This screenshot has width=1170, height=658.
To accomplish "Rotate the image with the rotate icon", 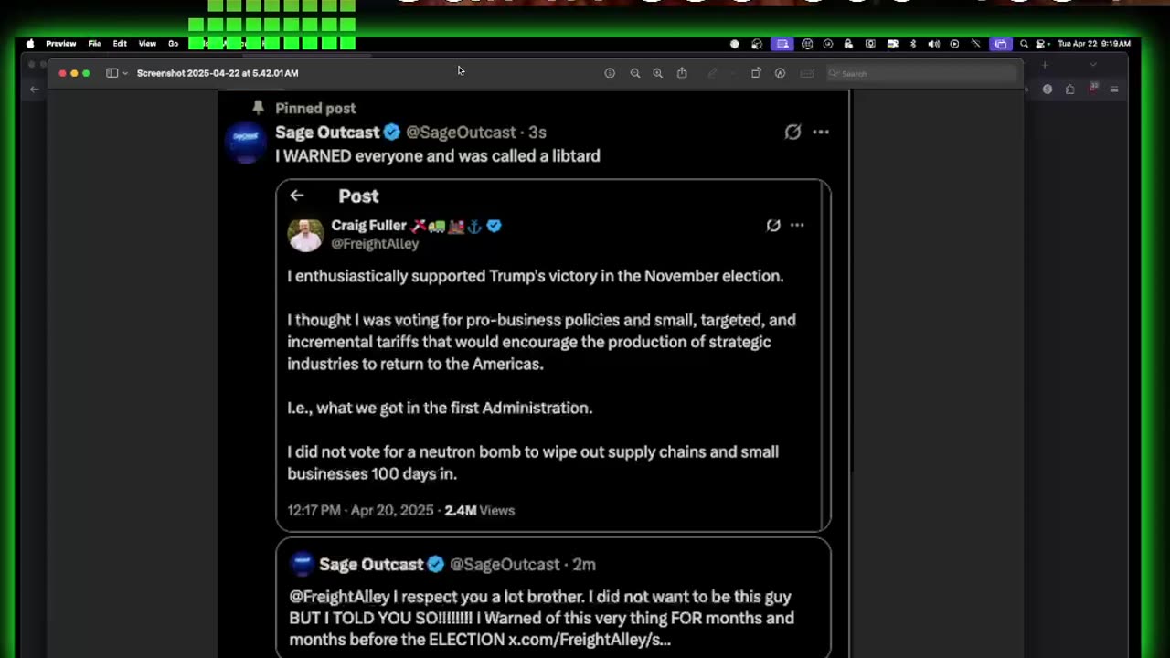I will (756, 73).
